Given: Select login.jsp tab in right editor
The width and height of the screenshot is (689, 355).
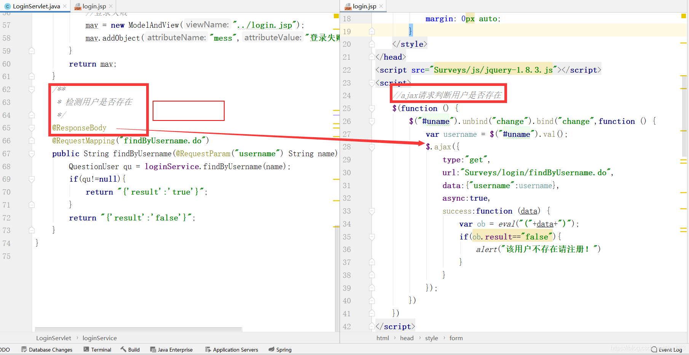Looking at the screenshot, I should [x=364, y=6].
